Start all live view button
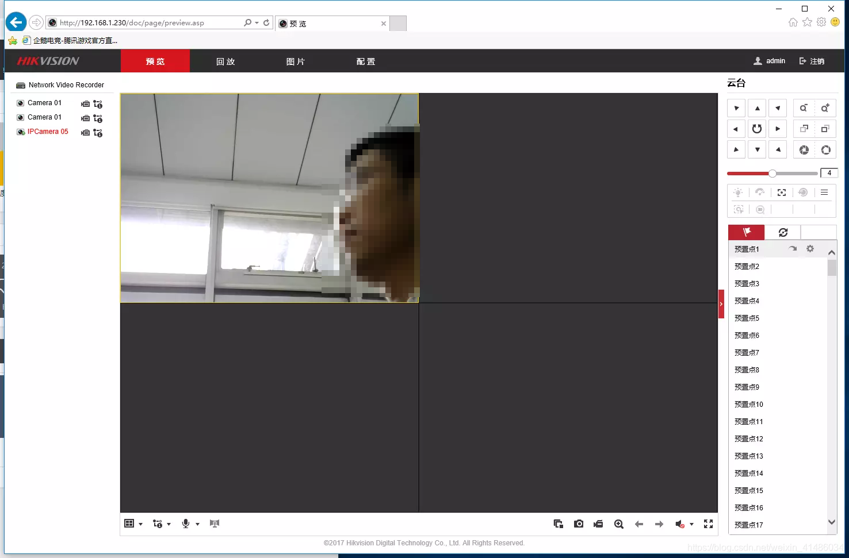 [x=558, y=524]
